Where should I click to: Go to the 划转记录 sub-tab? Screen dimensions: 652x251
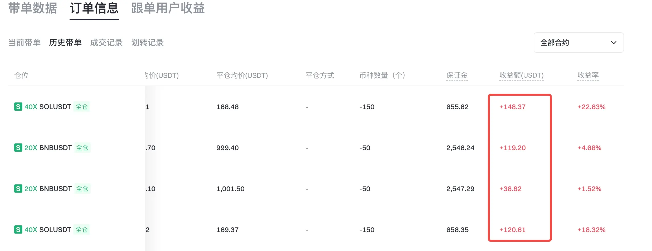point(147,43)
